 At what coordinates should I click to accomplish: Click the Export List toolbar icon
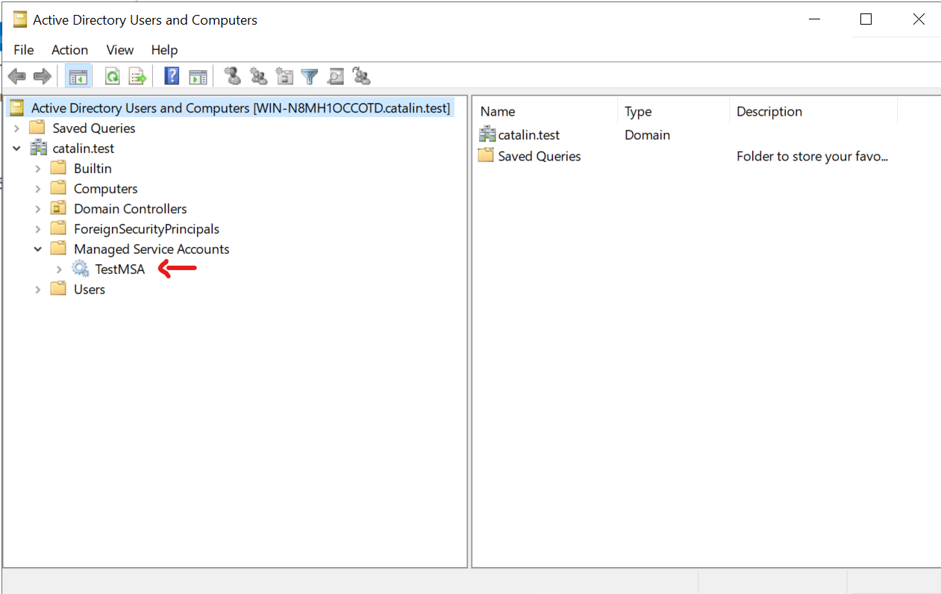138,76
